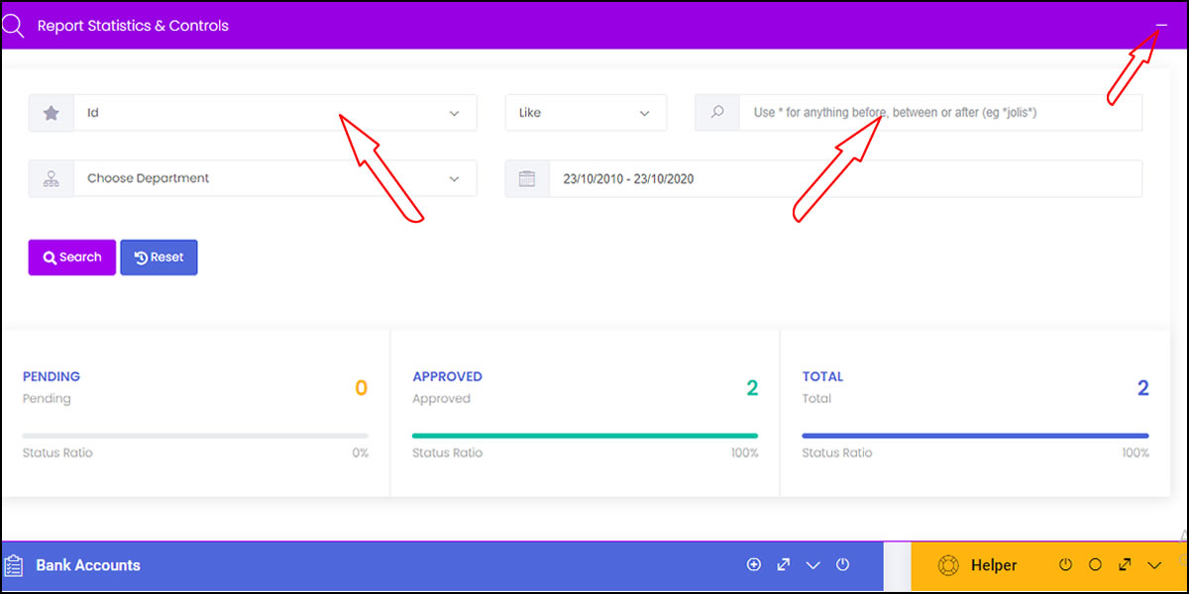Image resolution: width=1189 pixels, height=594 pixels.
Task: Minimize the Report Statistics & Controls panel
Action: pos(1161,26)
